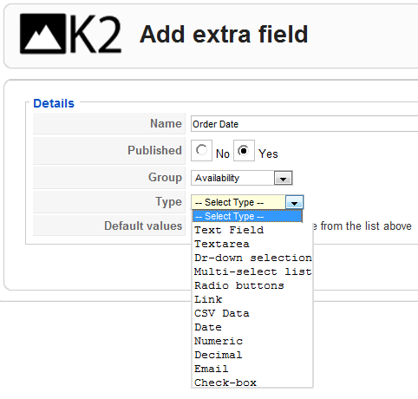Select the No radio button for Published
This screenshot has width=418, height=399.
click(x=201, y=150)
